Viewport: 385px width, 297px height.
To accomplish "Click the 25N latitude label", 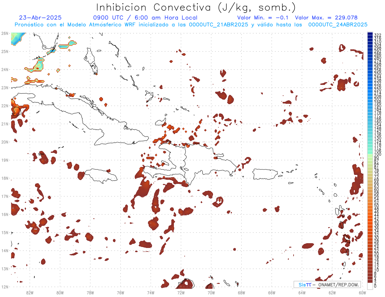I will click(x=4, y=51).
